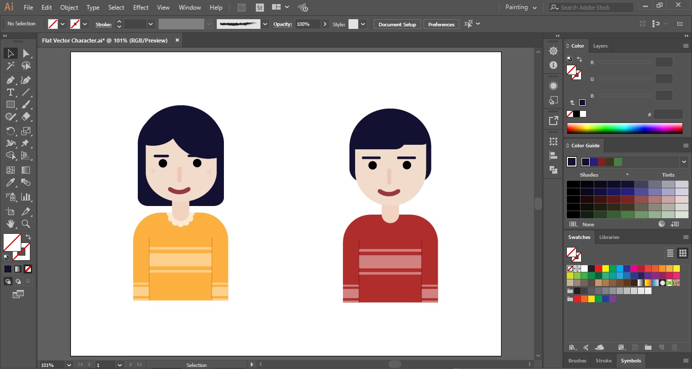
Task: Select the Paintbrush tool
Action: pyautogui.click(x=26, y=104)
